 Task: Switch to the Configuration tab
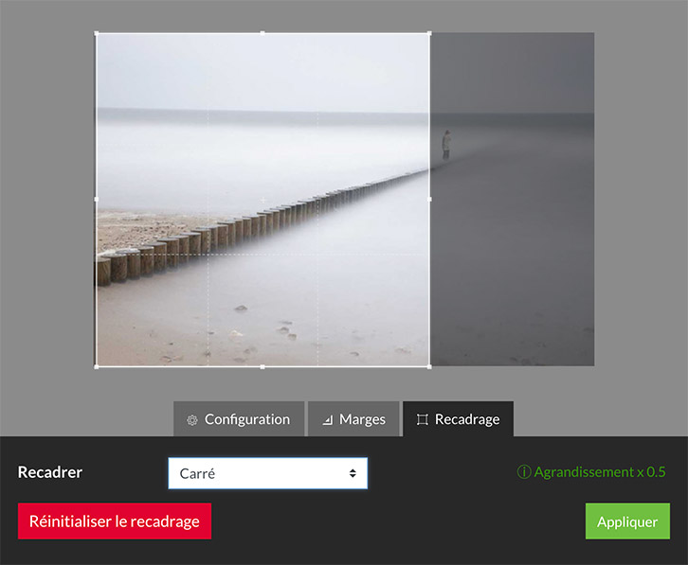point(239,419)
